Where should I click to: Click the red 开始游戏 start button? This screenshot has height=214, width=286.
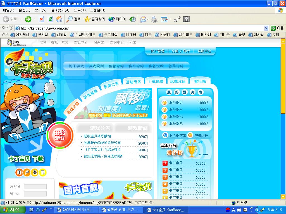click(60, 135)
